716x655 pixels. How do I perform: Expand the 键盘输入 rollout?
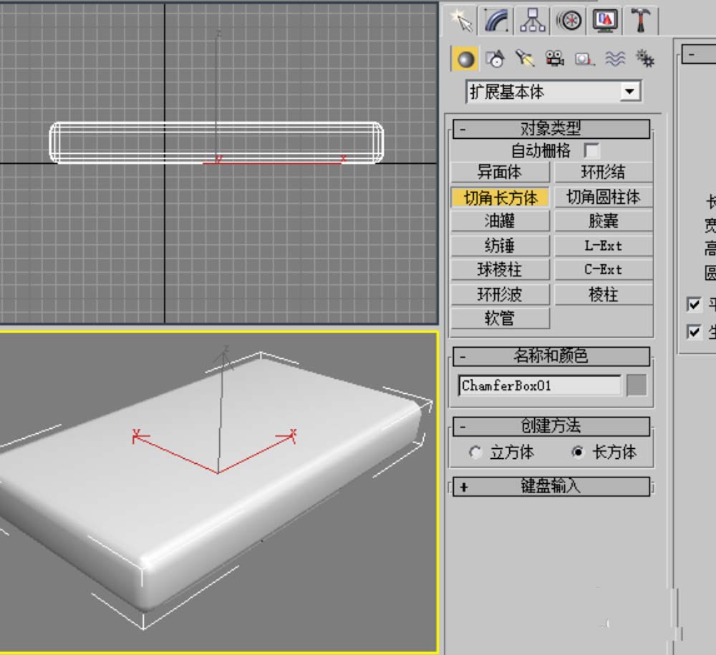(551, 487)
